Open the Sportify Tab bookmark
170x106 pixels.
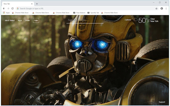(x=93, y=13)
